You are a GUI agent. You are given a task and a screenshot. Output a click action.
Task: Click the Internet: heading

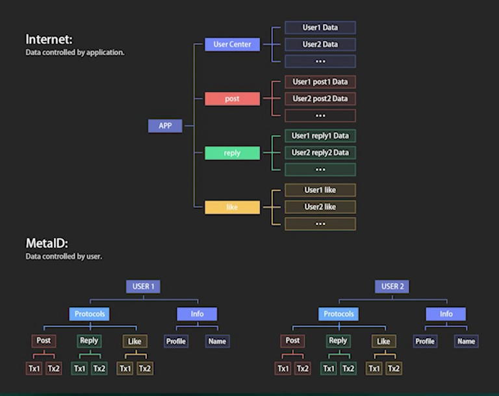[x=49, y=40]
